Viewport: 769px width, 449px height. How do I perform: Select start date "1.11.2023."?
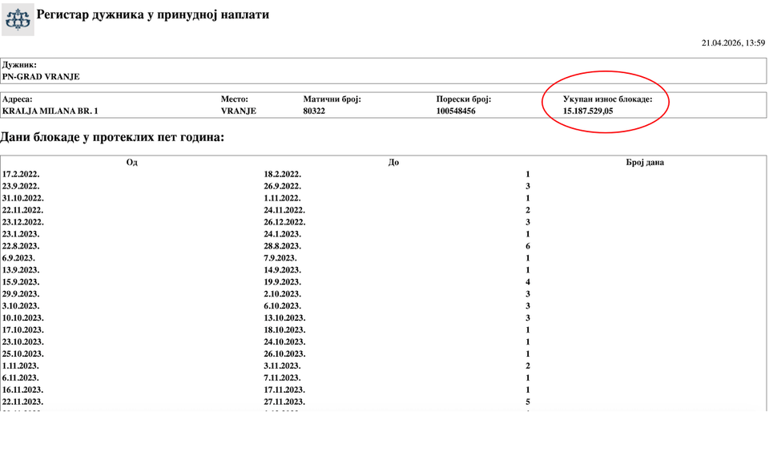pyautogui.click(x=21, y=366)
